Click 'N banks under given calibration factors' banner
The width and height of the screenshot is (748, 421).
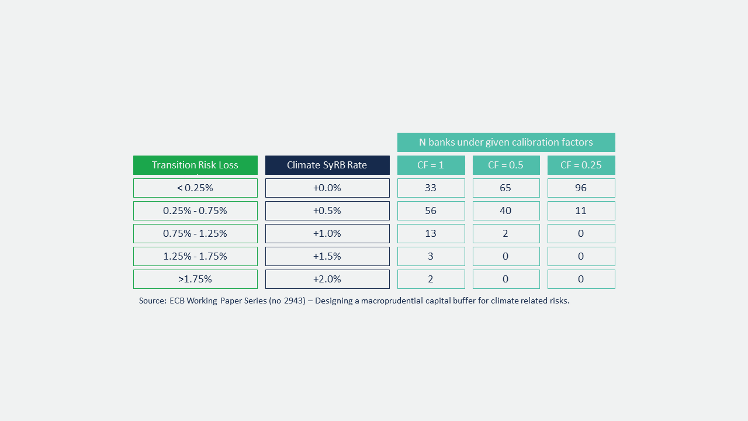click(506, 142)
